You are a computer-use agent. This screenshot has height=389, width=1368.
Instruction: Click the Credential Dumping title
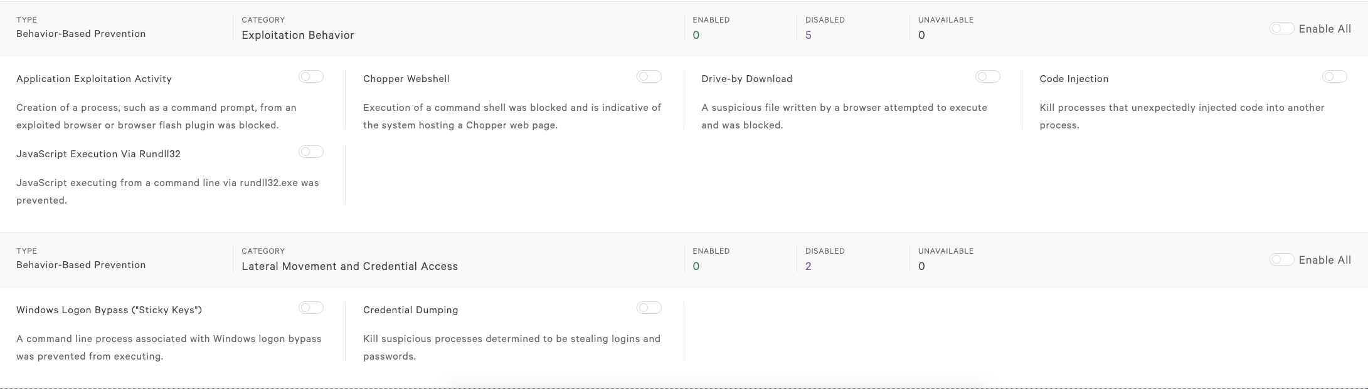point(411,310)
